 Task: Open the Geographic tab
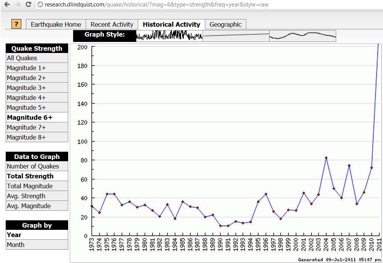[225, 24]
